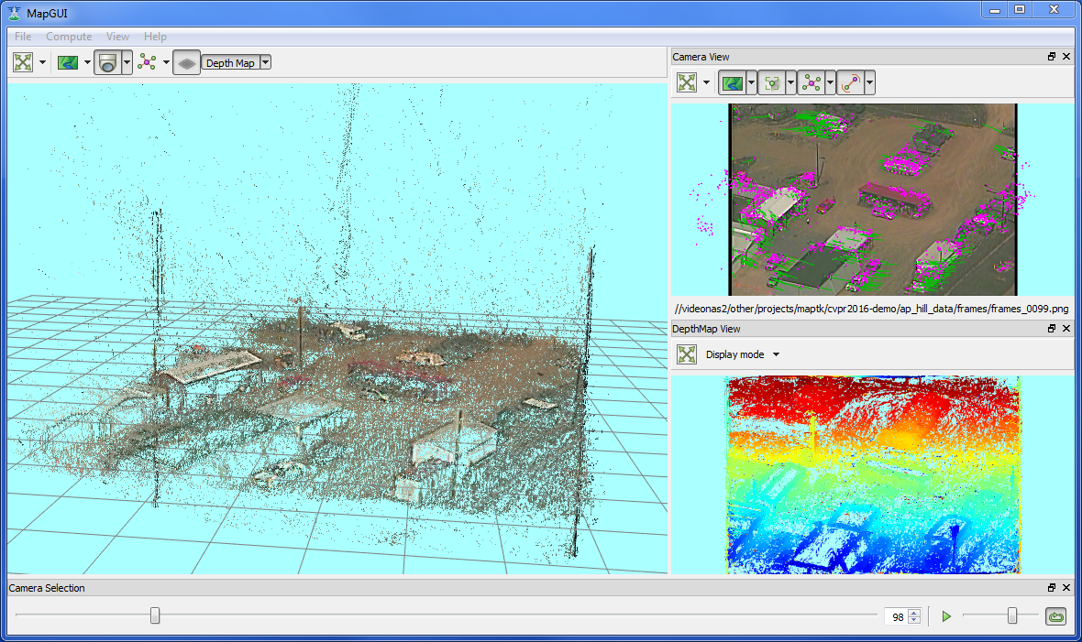Expand image options arrow in Camera View toolbar

pyautogui.click(x=752, y=82)
